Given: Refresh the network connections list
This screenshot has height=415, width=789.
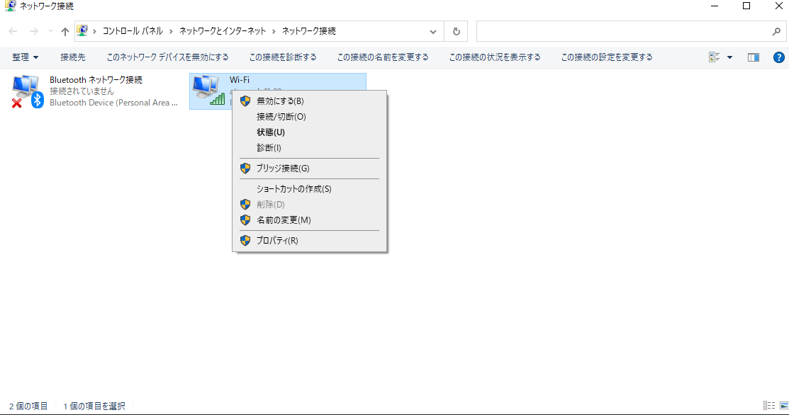Looking at the screenshot, I should (x=456, y=31).
